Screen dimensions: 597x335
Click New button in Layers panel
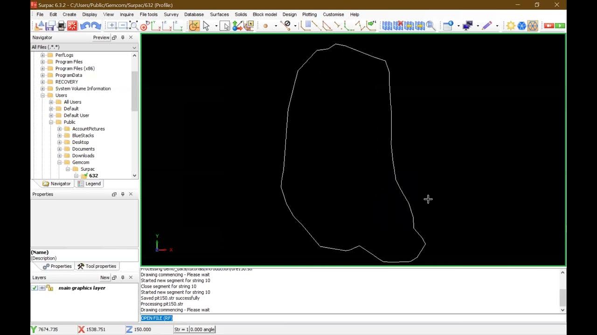coord(105,278)
